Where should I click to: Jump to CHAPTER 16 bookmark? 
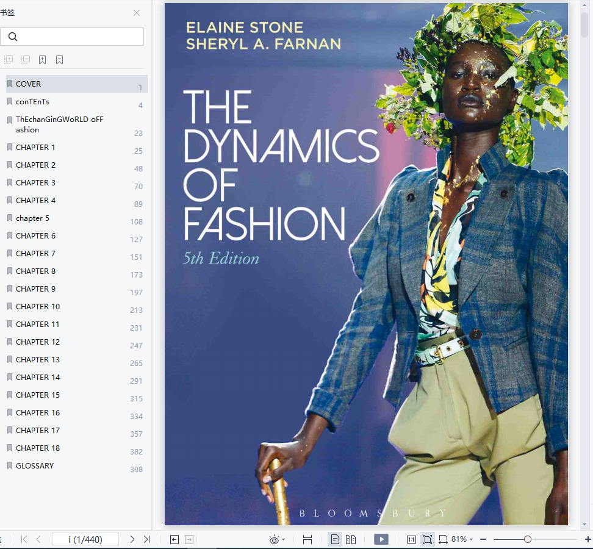[77, 413]
